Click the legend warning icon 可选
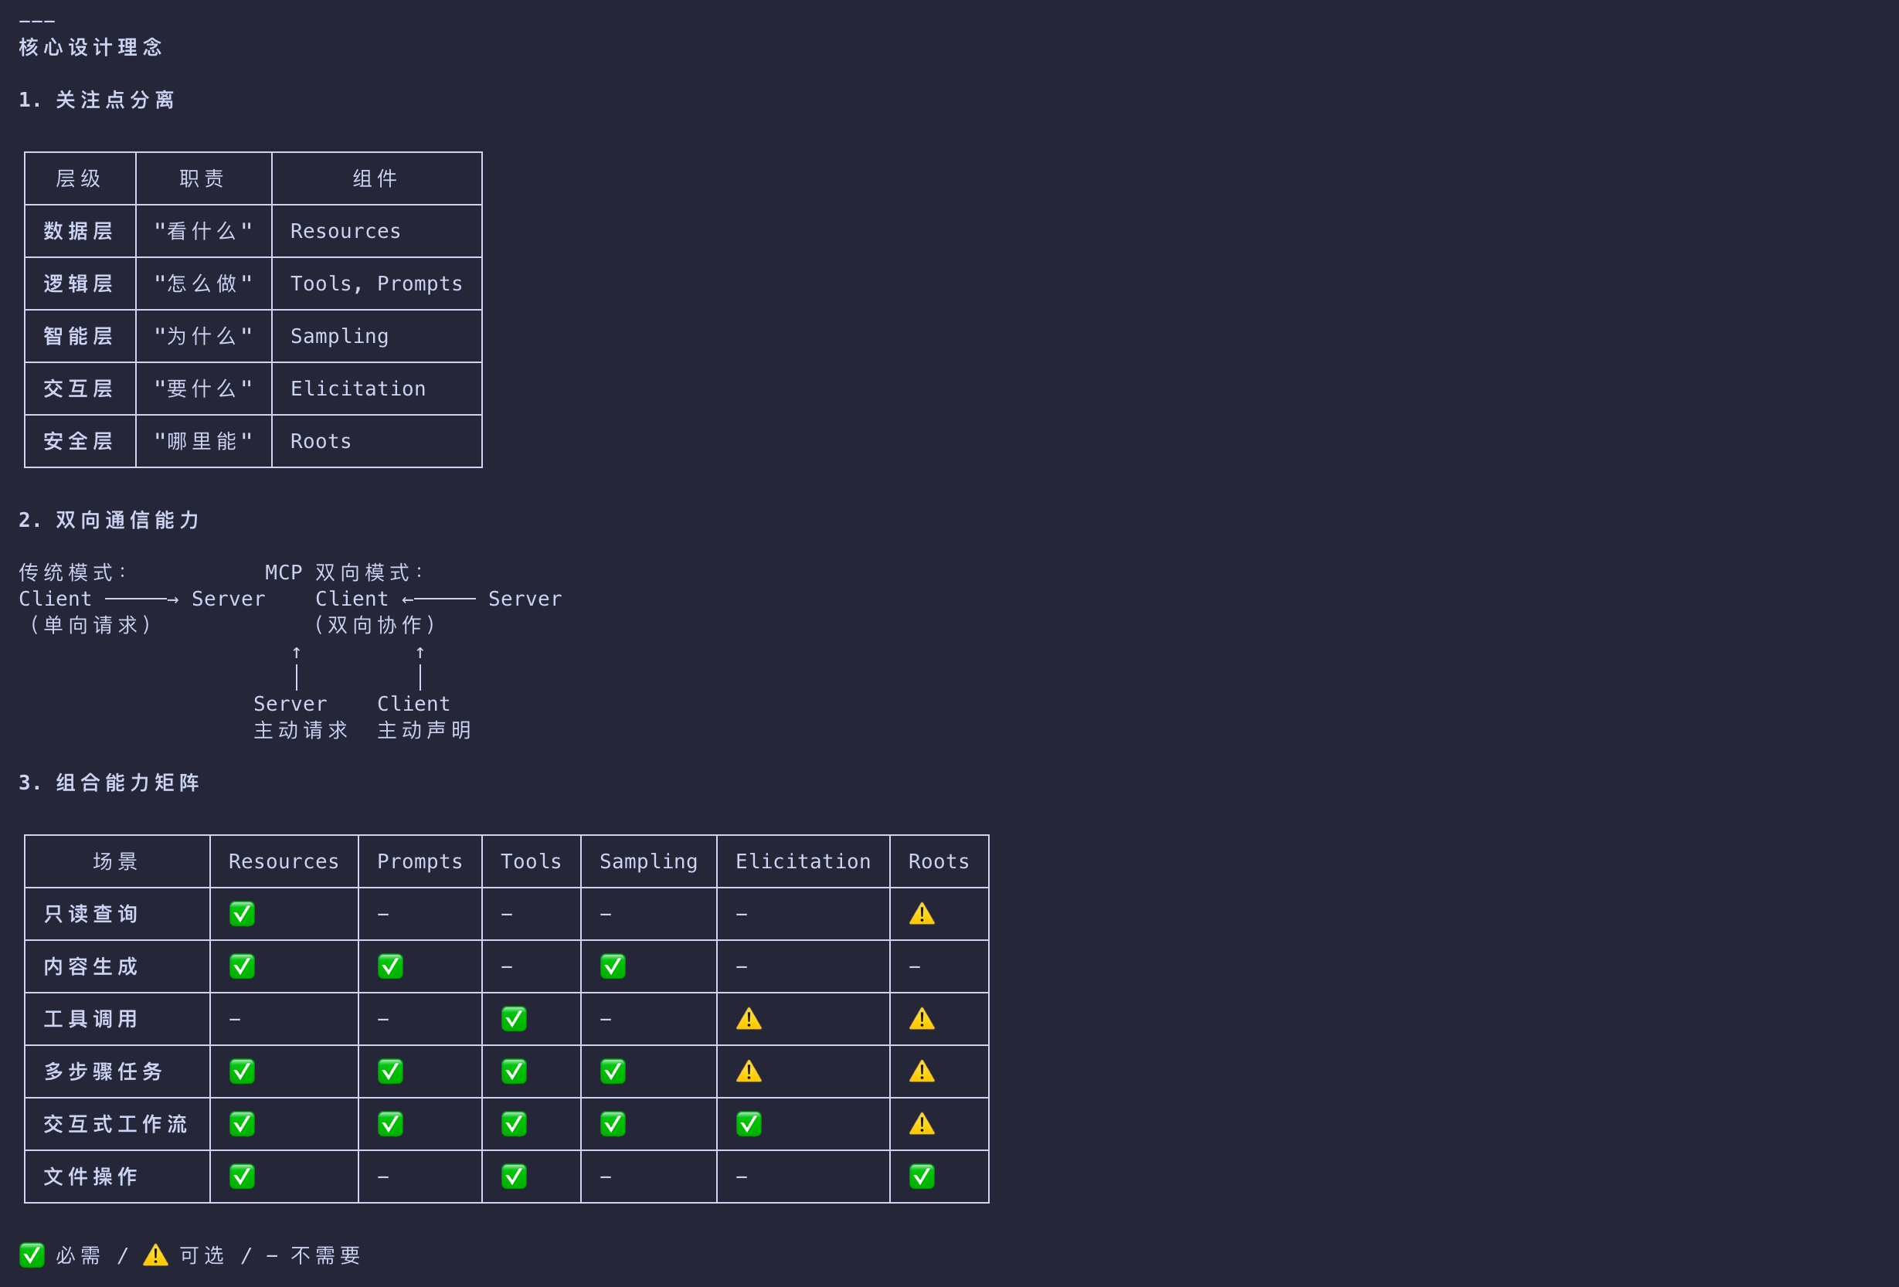Viewport: 1899px width, 1287px height. pos(155,1255)
